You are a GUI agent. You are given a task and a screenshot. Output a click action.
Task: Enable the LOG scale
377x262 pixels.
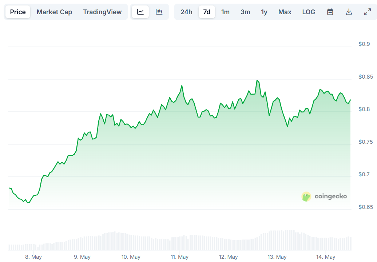coord(309,12)
